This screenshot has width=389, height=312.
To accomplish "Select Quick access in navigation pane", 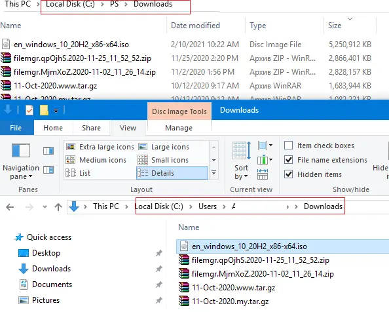I will pyautogui.click(x=43, y=237).
